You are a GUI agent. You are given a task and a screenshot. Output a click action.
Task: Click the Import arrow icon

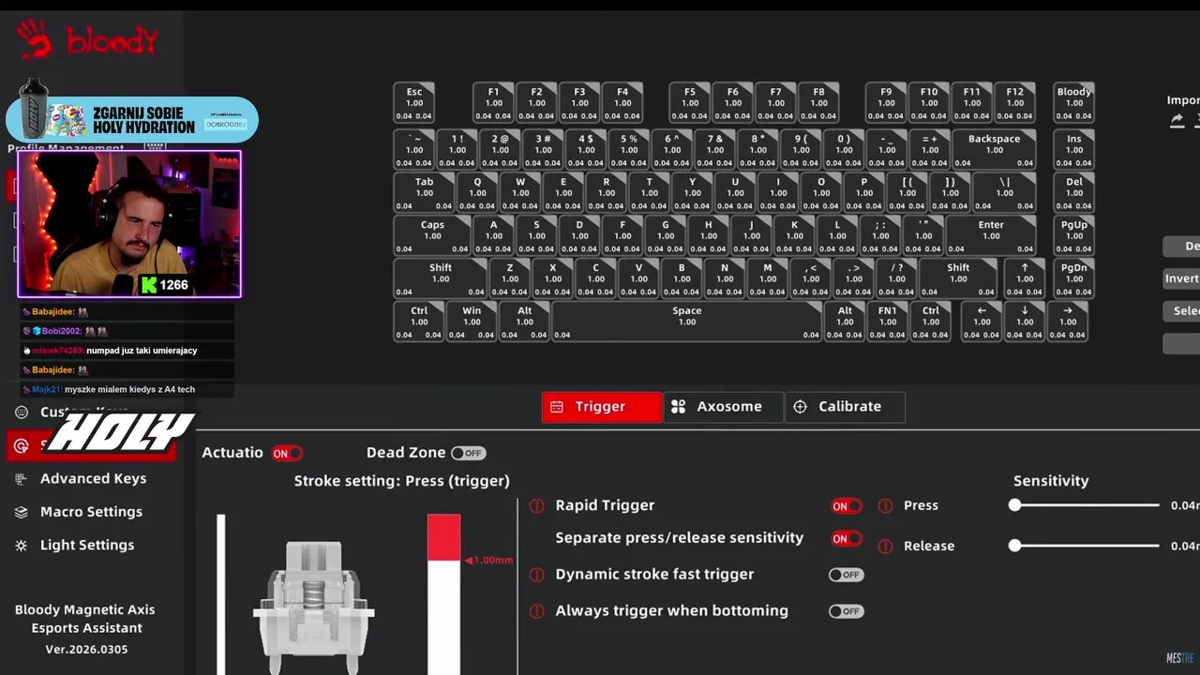pos(1177,120)
